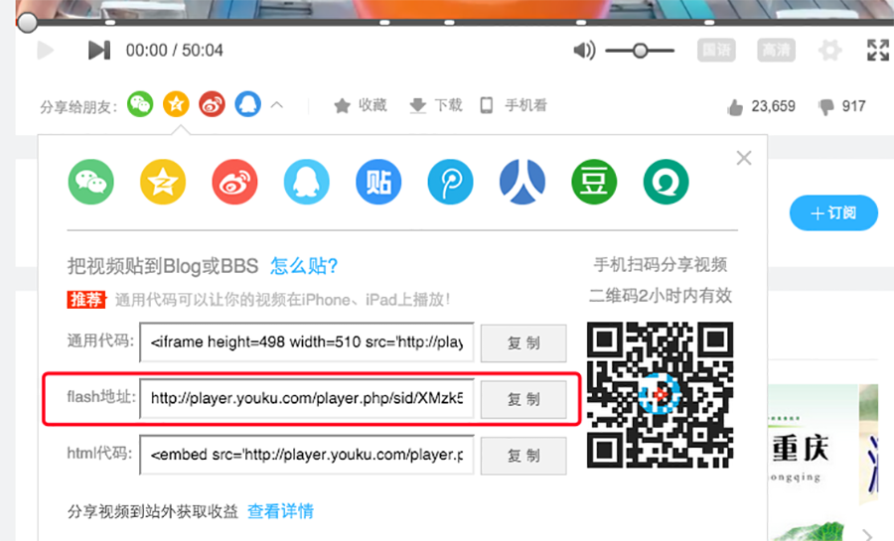The height and width of the screenshot is (541, 894).
Task: Share to WeChat in the share popup
Action: click(x=90, y=182)
